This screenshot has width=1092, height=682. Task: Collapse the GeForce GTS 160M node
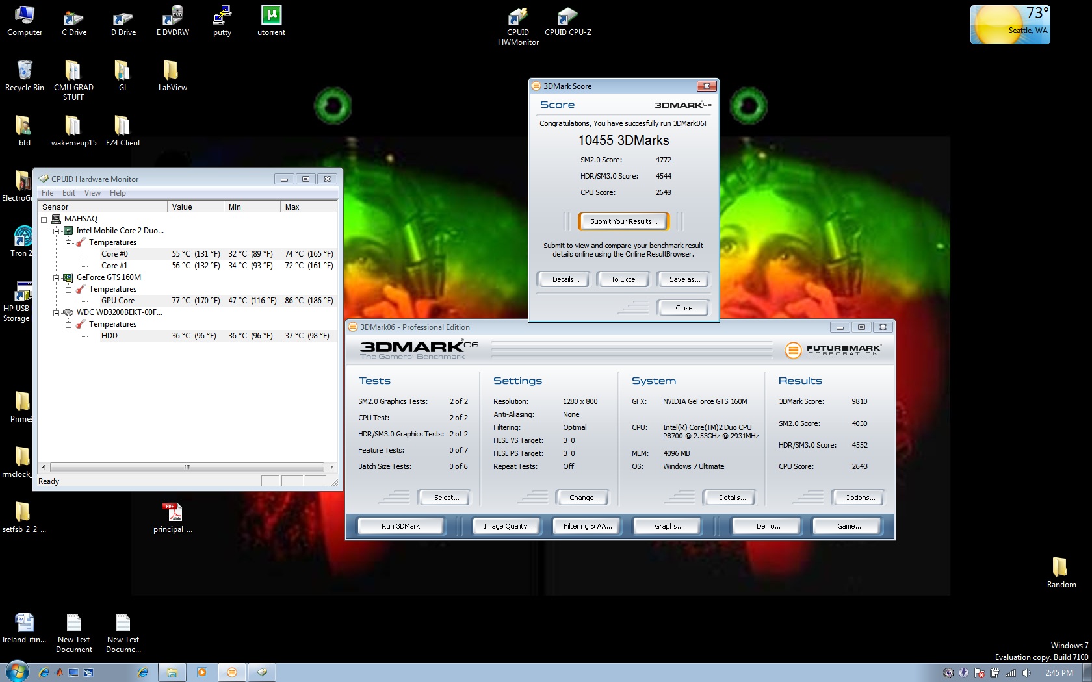coord(56,278)
